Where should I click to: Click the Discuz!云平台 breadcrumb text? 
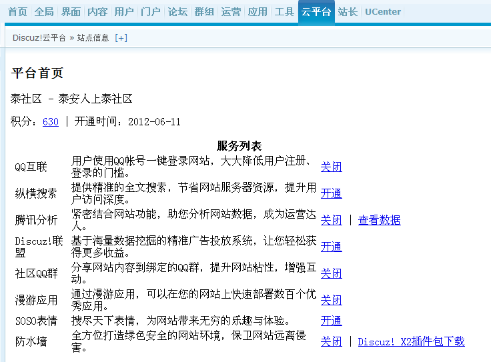(39, 38)
